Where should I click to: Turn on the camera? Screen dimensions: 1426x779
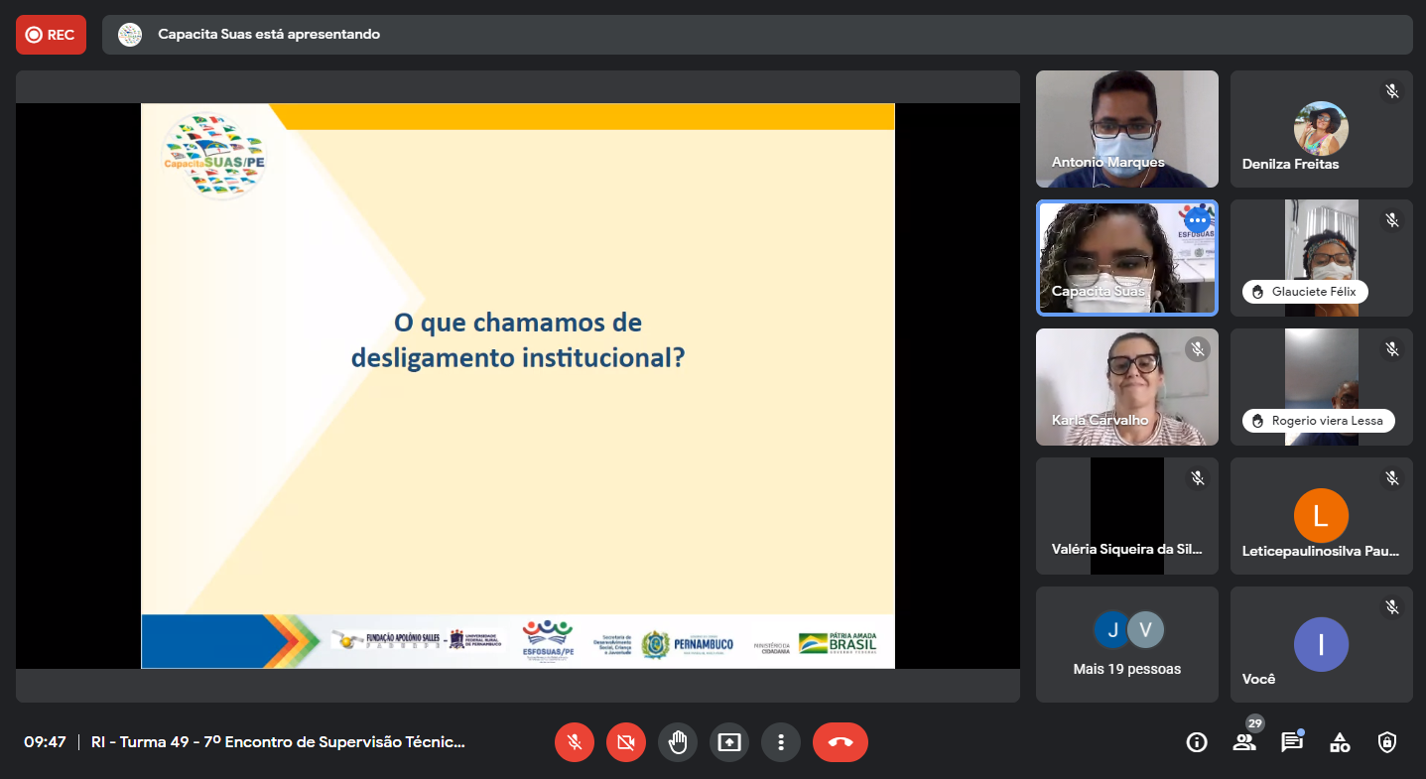626,742
